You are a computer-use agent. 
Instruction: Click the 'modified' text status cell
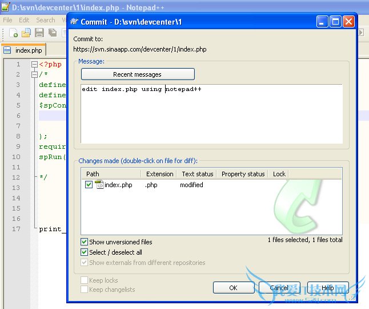pyautogui.click(x=191, y=185)
